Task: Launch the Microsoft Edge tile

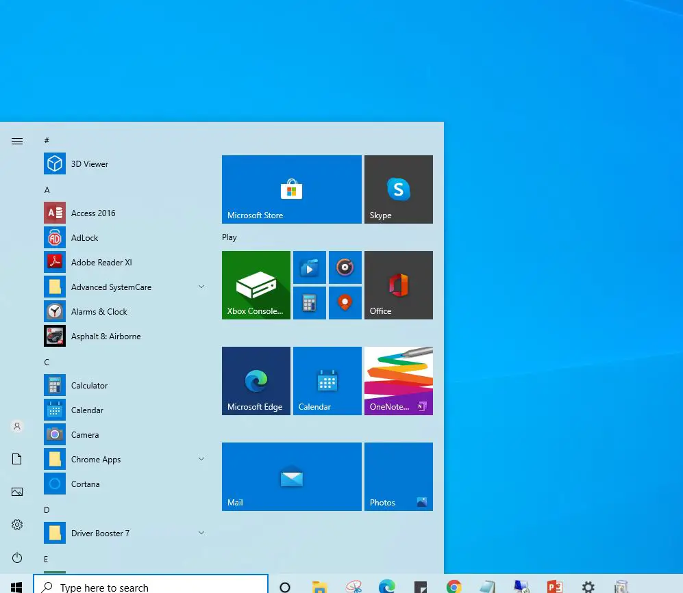Action: pos(256,381)
